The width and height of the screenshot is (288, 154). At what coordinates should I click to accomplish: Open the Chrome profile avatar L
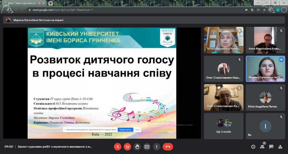tap(278, 10)
